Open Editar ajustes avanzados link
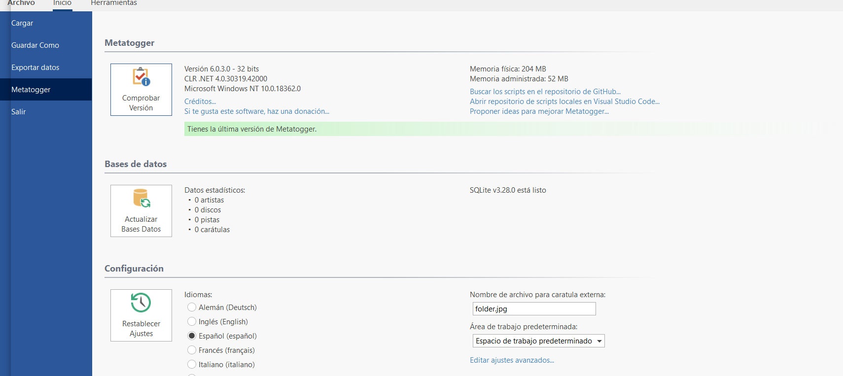The height and width of the screenshot is (376, 843). point(512,360)
